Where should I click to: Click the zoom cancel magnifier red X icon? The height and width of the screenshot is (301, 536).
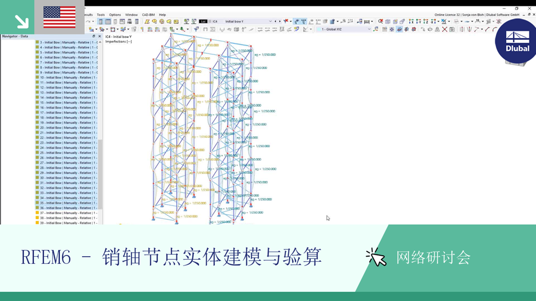tap(381, 21)
